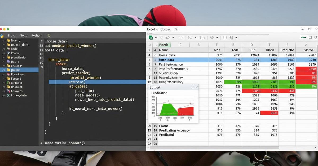Click the file icon beside horse_data in tree
Viewport: 318px width, 166px height.
pos(8,95)
